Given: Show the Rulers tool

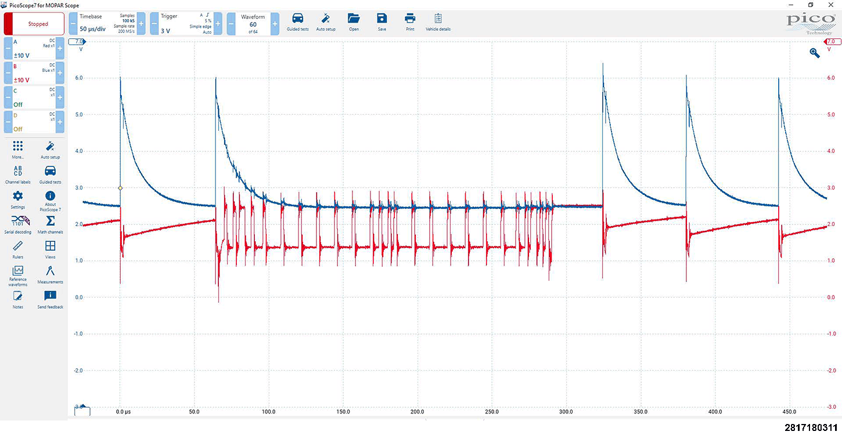Looking at the screenshot, I should [18, 249].
